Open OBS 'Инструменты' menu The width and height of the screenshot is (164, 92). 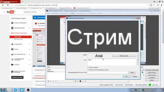(x=91, y=13)
